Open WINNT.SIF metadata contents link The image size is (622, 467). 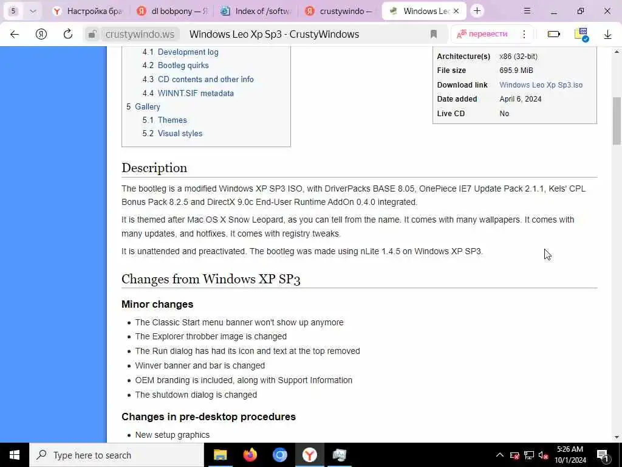[196, 93]
